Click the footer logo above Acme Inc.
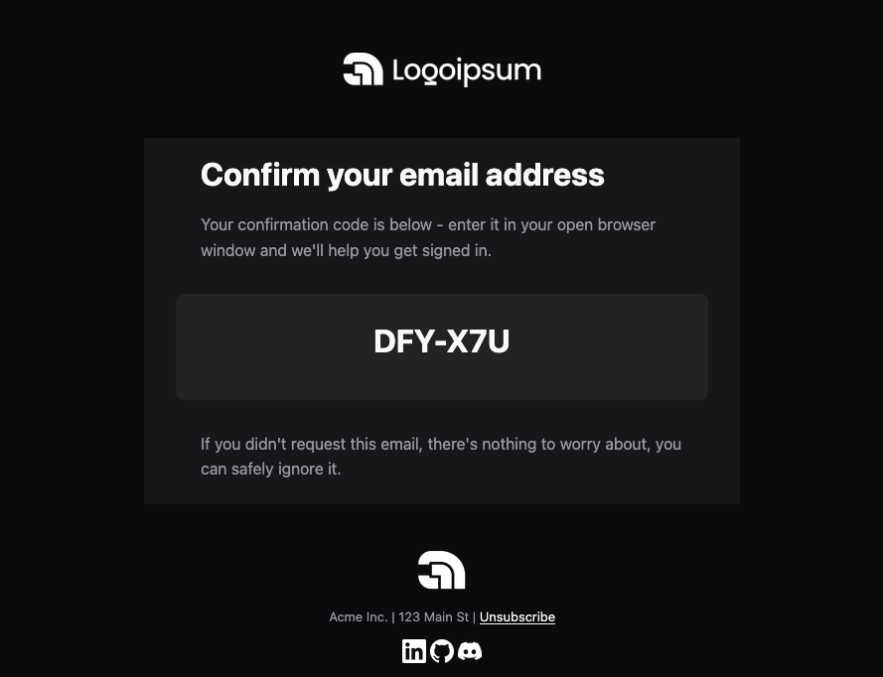 [x=441, y=570]
